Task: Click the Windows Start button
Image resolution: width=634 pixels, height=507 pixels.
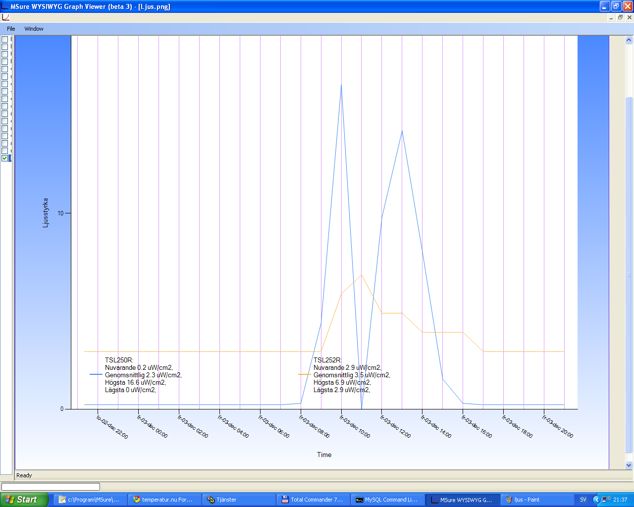Action: (x=24, y=500)
